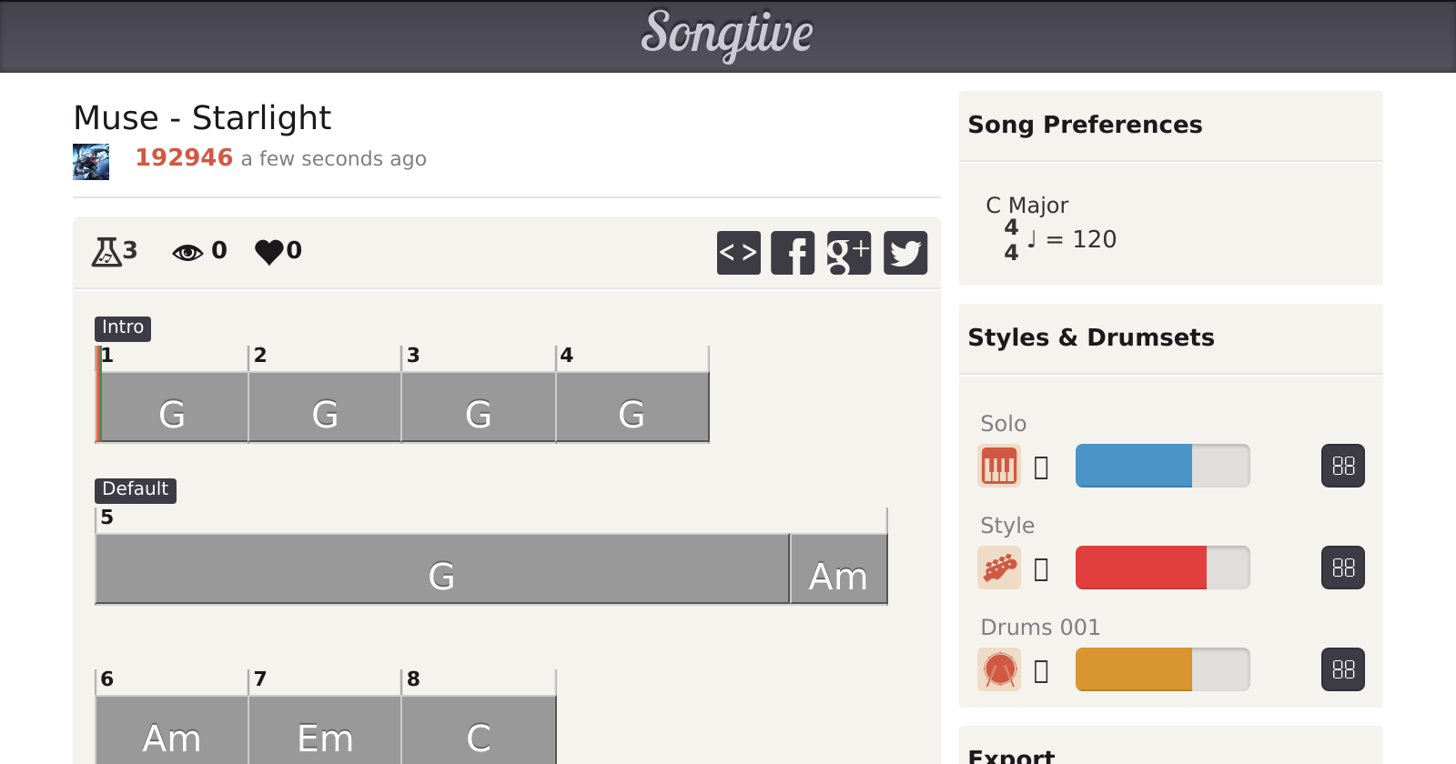The height and width of the screenshot is (764, 1456).
Task: Toggle the small box beside Solo piano icon
Action: pos(1041,467)
